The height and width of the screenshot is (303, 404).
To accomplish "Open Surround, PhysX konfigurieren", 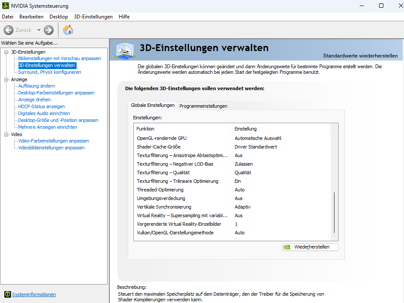I will coord(49,72).
